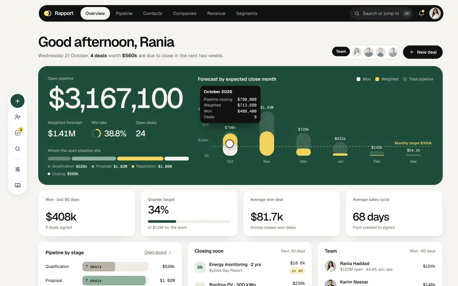
Task: Click the bold 4 deals text
Action: [98, 56]
